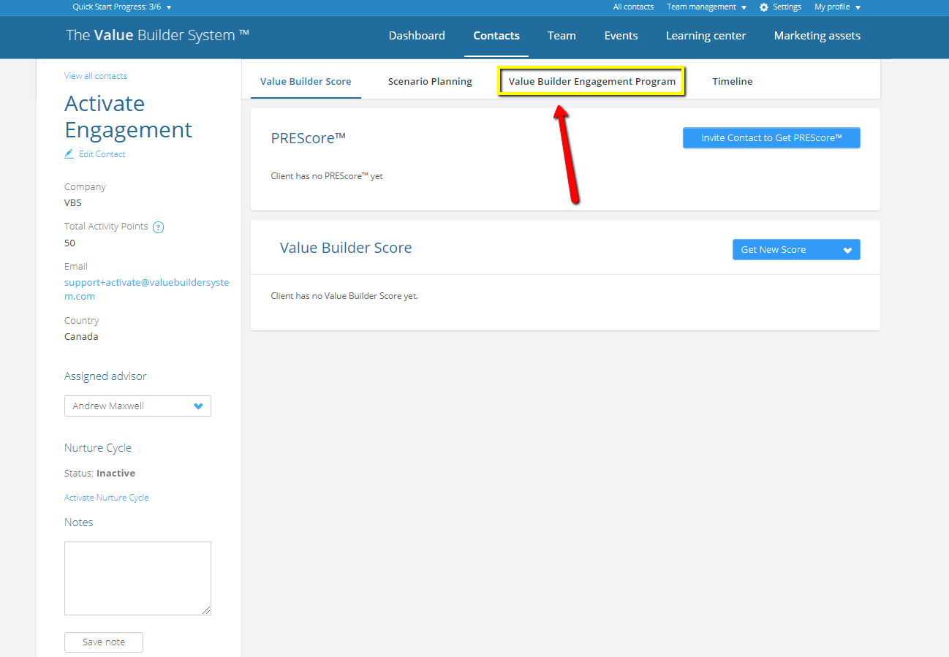The height and width of the screenshot is (657, 949).
Task: Open the Team management dropdown
Action: [706, 7]
